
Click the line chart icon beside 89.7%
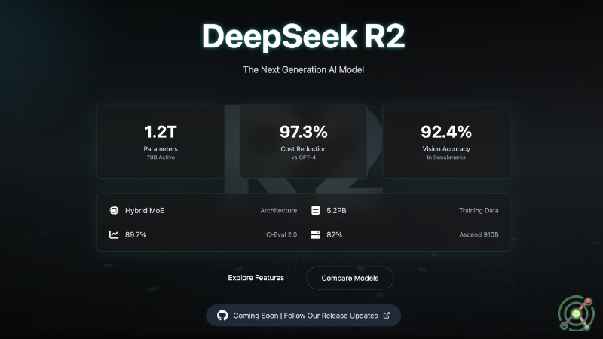click(x=114, y=234)
